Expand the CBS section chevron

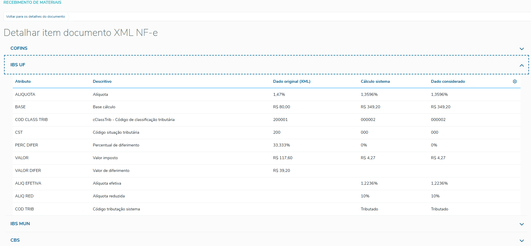[521, 241]
